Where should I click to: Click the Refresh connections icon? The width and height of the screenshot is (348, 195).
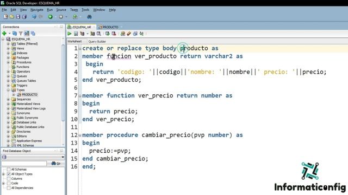15,34
